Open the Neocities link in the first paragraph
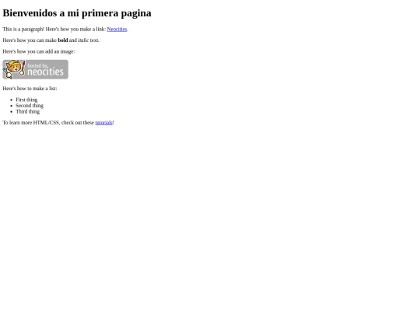Screen dimensions: 420x315 [x=117, y=30]
